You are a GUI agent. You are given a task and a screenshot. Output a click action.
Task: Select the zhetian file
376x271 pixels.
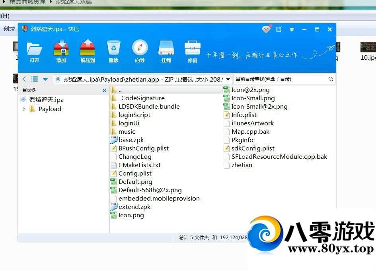tap(242, 165)
